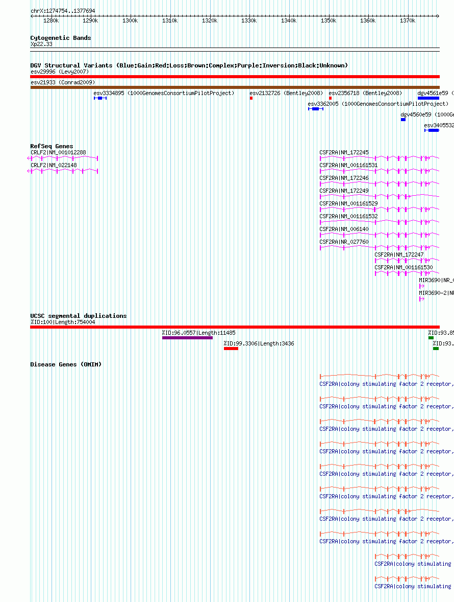Image resolution: width=454 pixels, height=602 pixels.
Task: Click the MIR3690|NR microRNA label
Action: [436, 280]
